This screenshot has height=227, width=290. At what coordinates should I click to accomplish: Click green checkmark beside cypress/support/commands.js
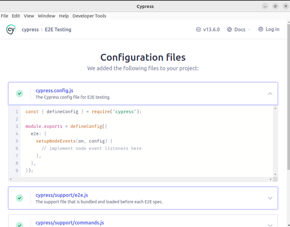(19, 225)
